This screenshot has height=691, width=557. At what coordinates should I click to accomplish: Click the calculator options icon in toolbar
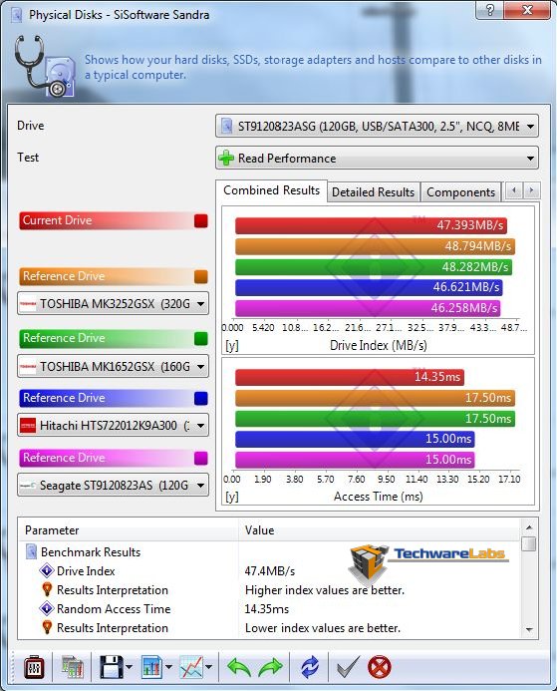(72, 667)
